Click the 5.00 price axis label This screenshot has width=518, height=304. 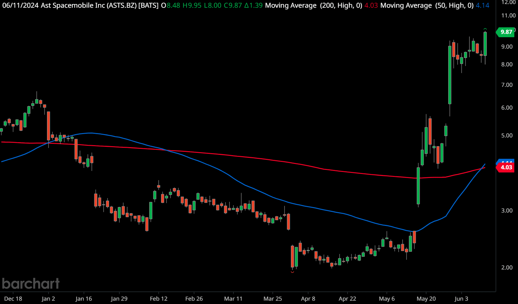(507, 135)
